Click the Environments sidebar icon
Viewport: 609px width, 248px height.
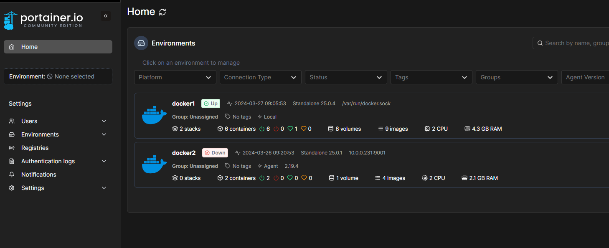coord(12,134)
